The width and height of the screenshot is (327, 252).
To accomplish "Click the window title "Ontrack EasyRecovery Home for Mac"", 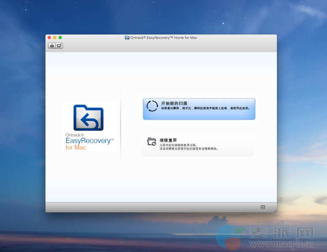I will (x=164, y=38).
